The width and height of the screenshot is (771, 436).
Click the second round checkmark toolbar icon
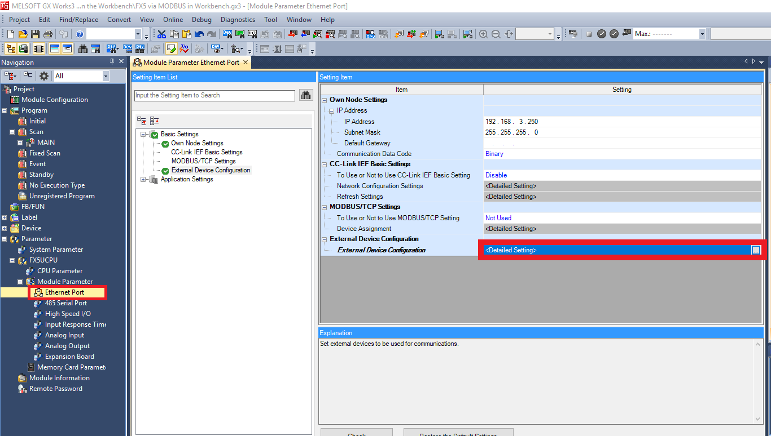(x=614, y=34)
